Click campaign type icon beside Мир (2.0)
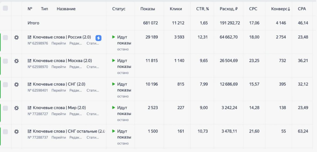The image size is (317, 152). point(29,108)
